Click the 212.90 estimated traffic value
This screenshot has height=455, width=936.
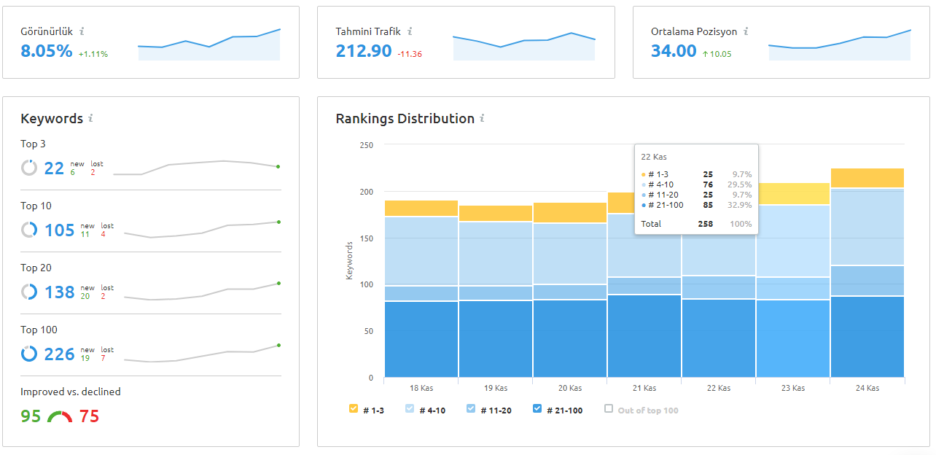(x=364, y=51)
